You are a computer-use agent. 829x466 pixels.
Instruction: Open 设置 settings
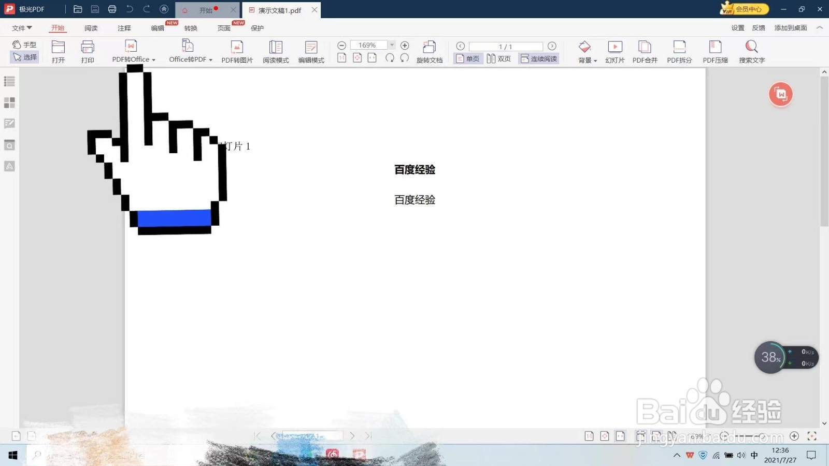pyautogui.click(x=738, y=28)
